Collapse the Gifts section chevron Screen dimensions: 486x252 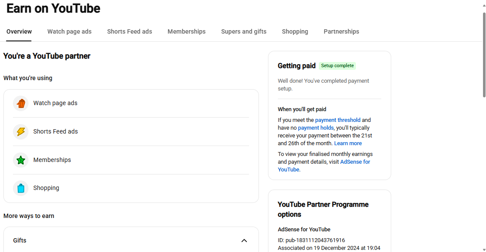244,240
